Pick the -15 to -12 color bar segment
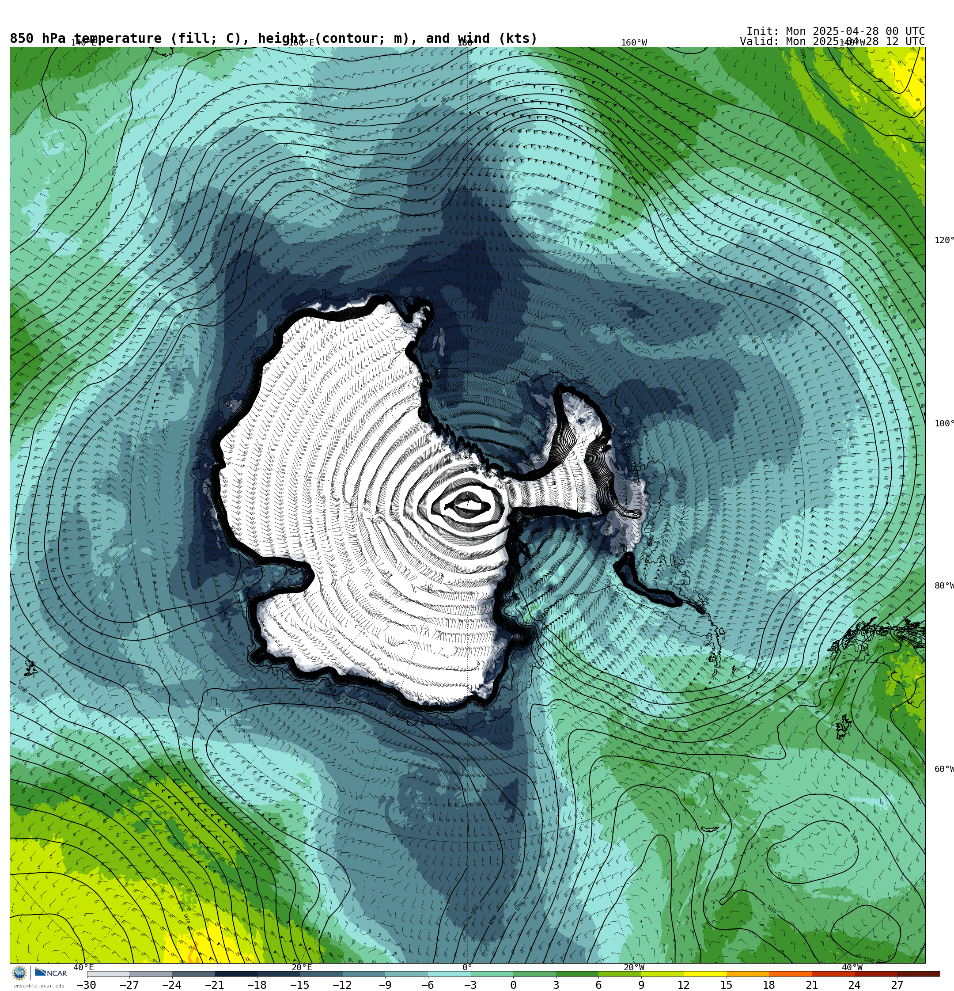 (322, 974)
